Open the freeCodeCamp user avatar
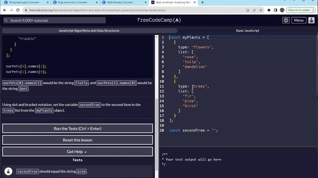Viewport: 318px width, 178px height. coord(312,20)
